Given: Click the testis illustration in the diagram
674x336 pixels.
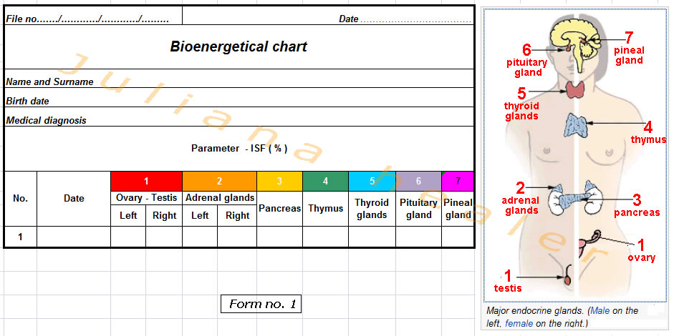Looking at the screenshot, I should pos(567,279).
